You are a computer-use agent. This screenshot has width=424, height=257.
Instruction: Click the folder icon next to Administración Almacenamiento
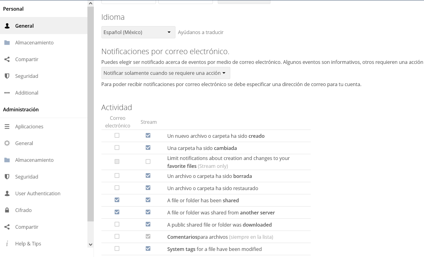point(7,160)
